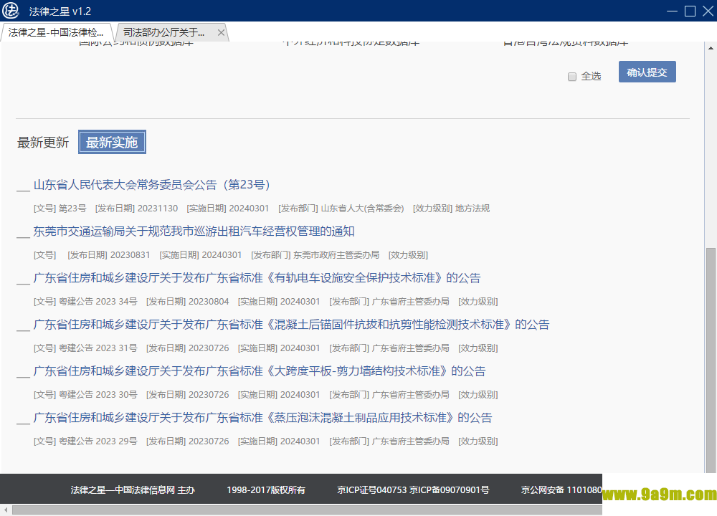Viewport: 717px width, 516px height.
Task: Switch to 司法部办公厅关于... tab
Action: (x=163, y=32)
